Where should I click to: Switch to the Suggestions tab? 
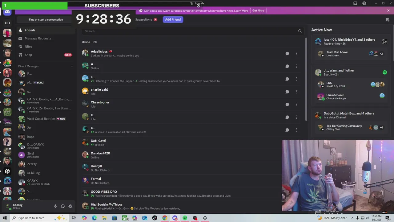point(146,19)
